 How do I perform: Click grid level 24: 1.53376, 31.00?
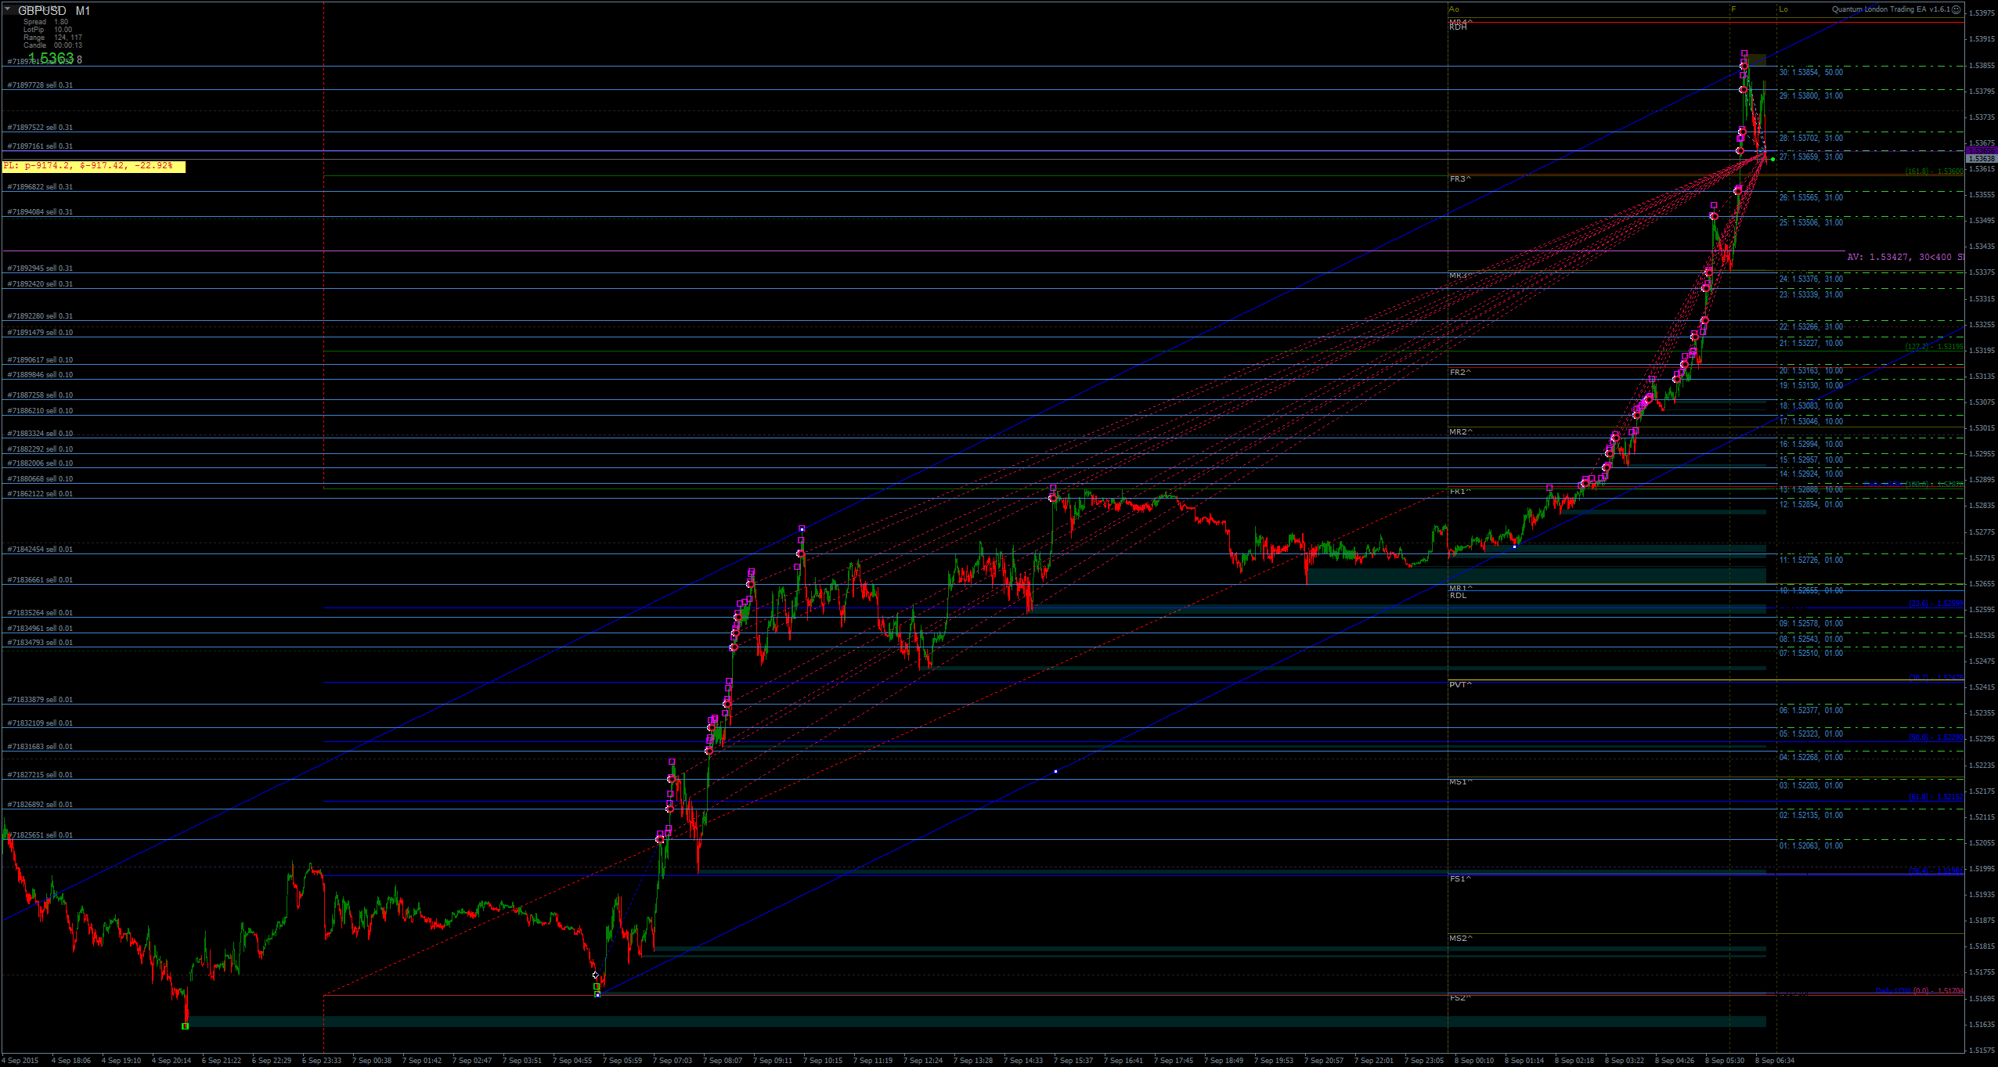click(x=1811, y=279)
